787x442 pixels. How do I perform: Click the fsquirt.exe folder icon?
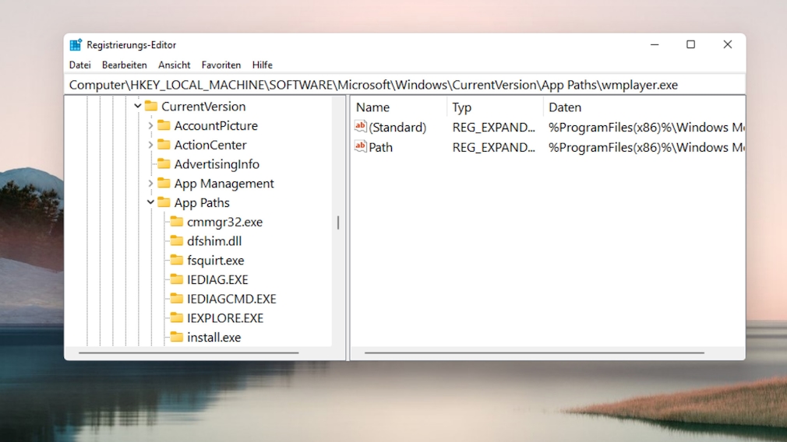(x=177, y=260)
